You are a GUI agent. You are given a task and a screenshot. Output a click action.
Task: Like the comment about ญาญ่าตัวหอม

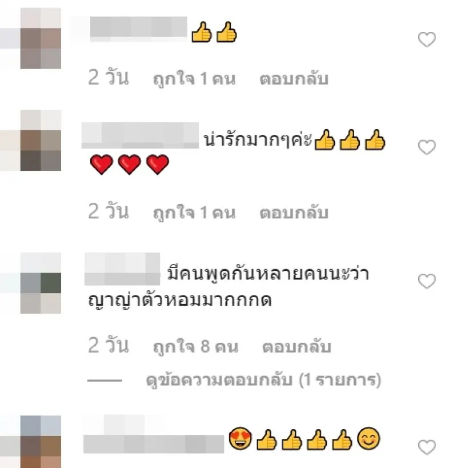(427, 281)
